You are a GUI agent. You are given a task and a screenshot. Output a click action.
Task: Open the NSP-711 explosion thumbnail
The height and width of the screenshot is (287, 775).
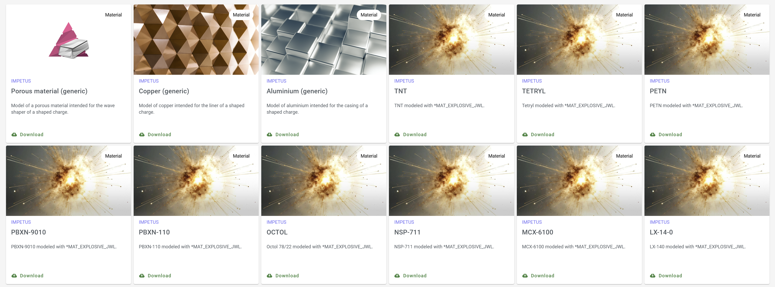pos(451,181)
